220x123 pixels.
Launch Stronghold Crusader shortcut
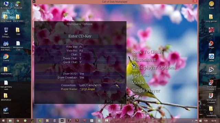(x=211, y=98)
